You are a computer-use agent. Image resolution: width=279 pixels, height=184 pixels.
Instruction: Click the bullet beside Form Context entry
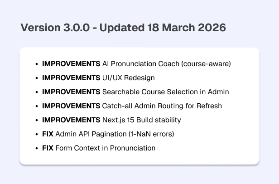[36, 149]
